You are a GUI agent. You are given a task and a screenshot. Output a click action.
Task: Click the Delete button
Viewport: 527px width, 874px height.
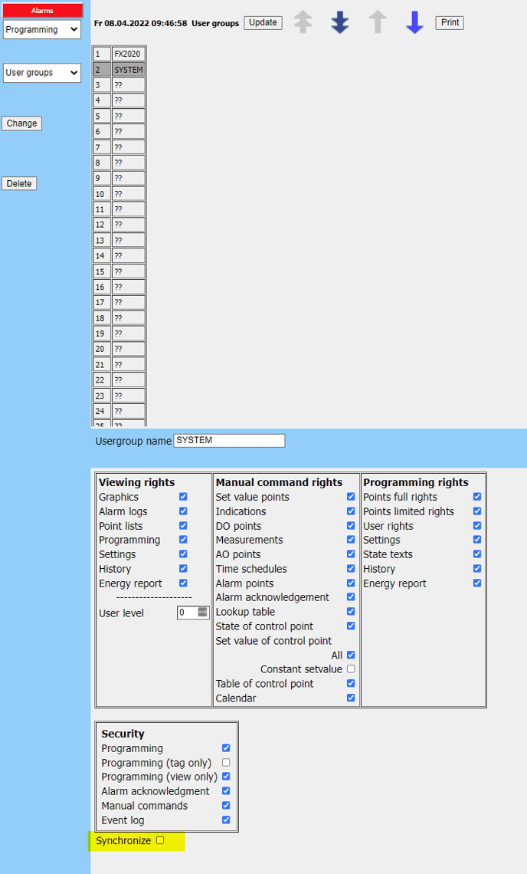pos(19,183)
